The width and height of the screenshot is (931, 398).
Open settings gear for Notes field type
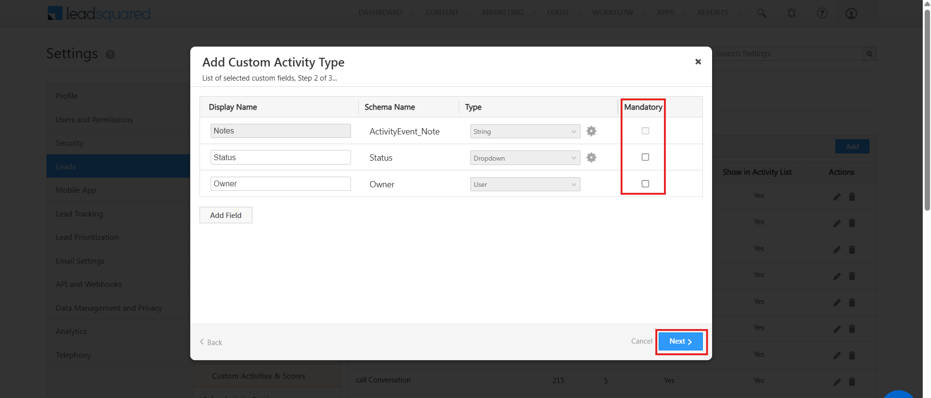point(591,131)
